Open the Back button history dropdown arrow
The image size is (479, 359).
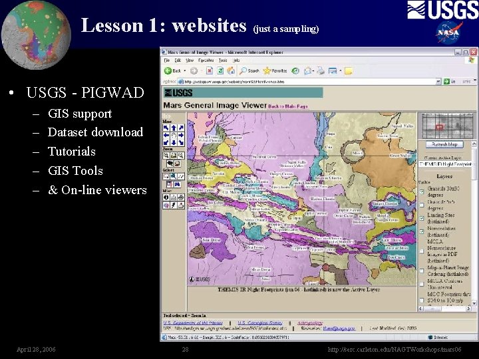click(185, 71)
